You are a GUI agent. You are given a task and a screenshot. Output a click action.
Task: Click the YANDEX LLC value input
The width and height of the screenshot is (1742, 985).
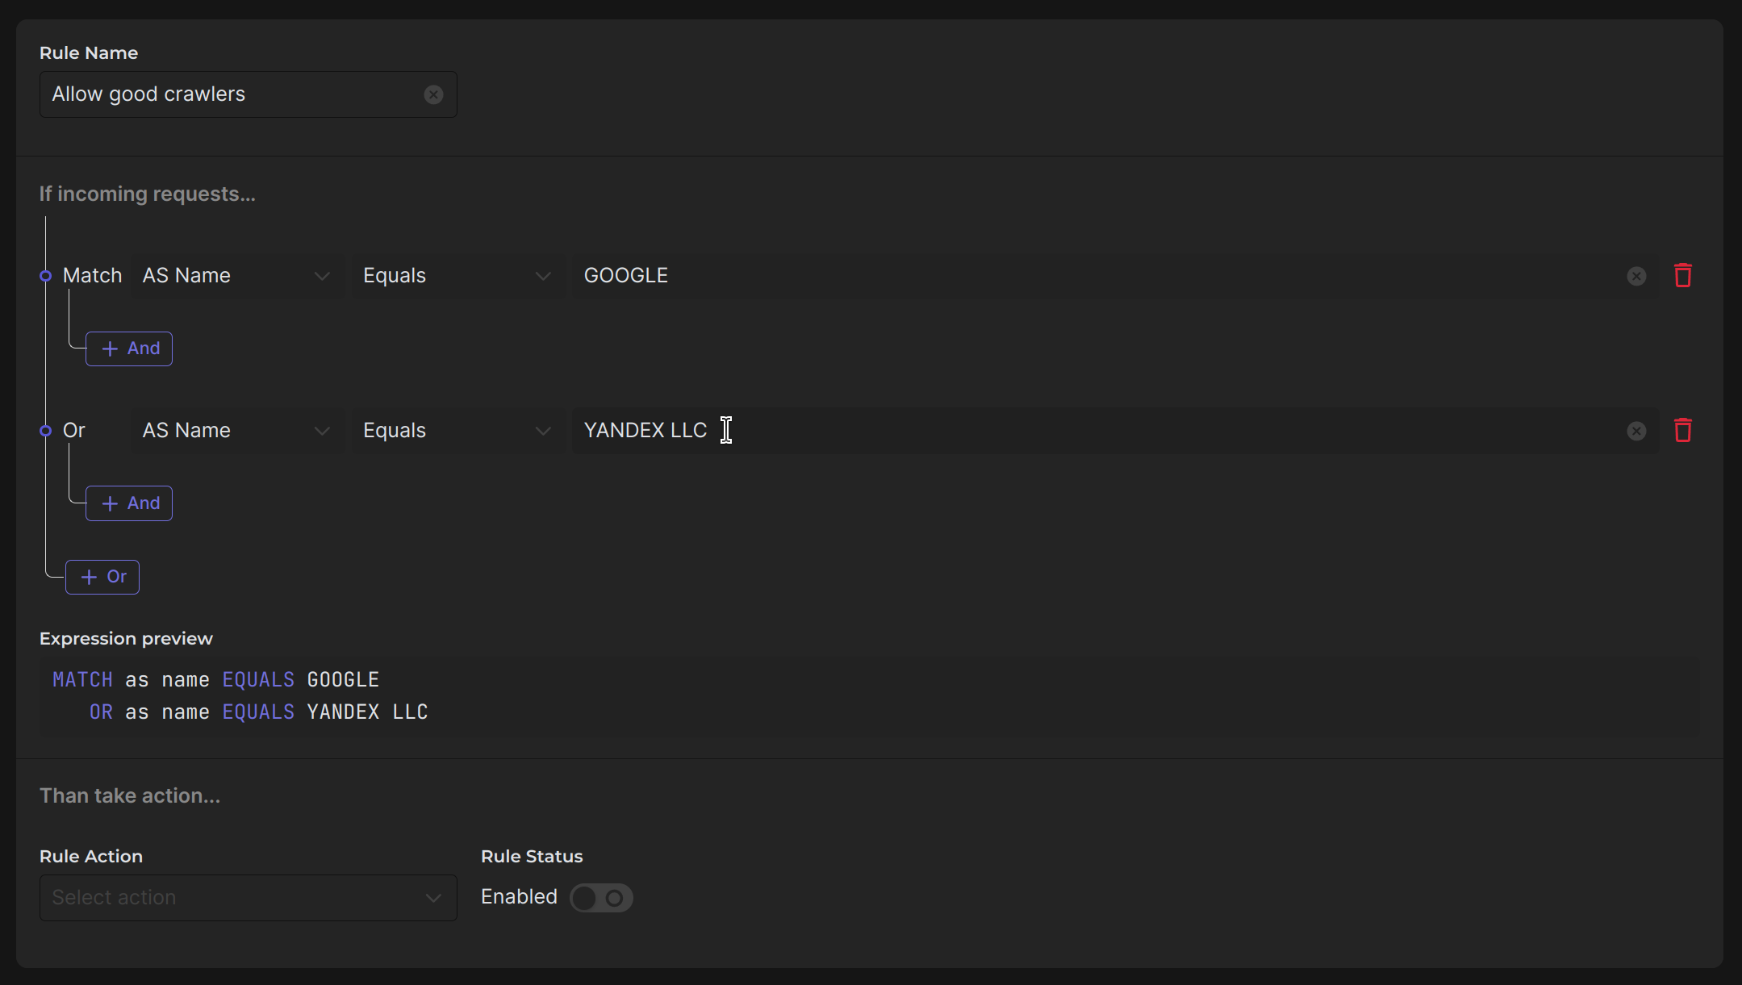click(1130, 431)
